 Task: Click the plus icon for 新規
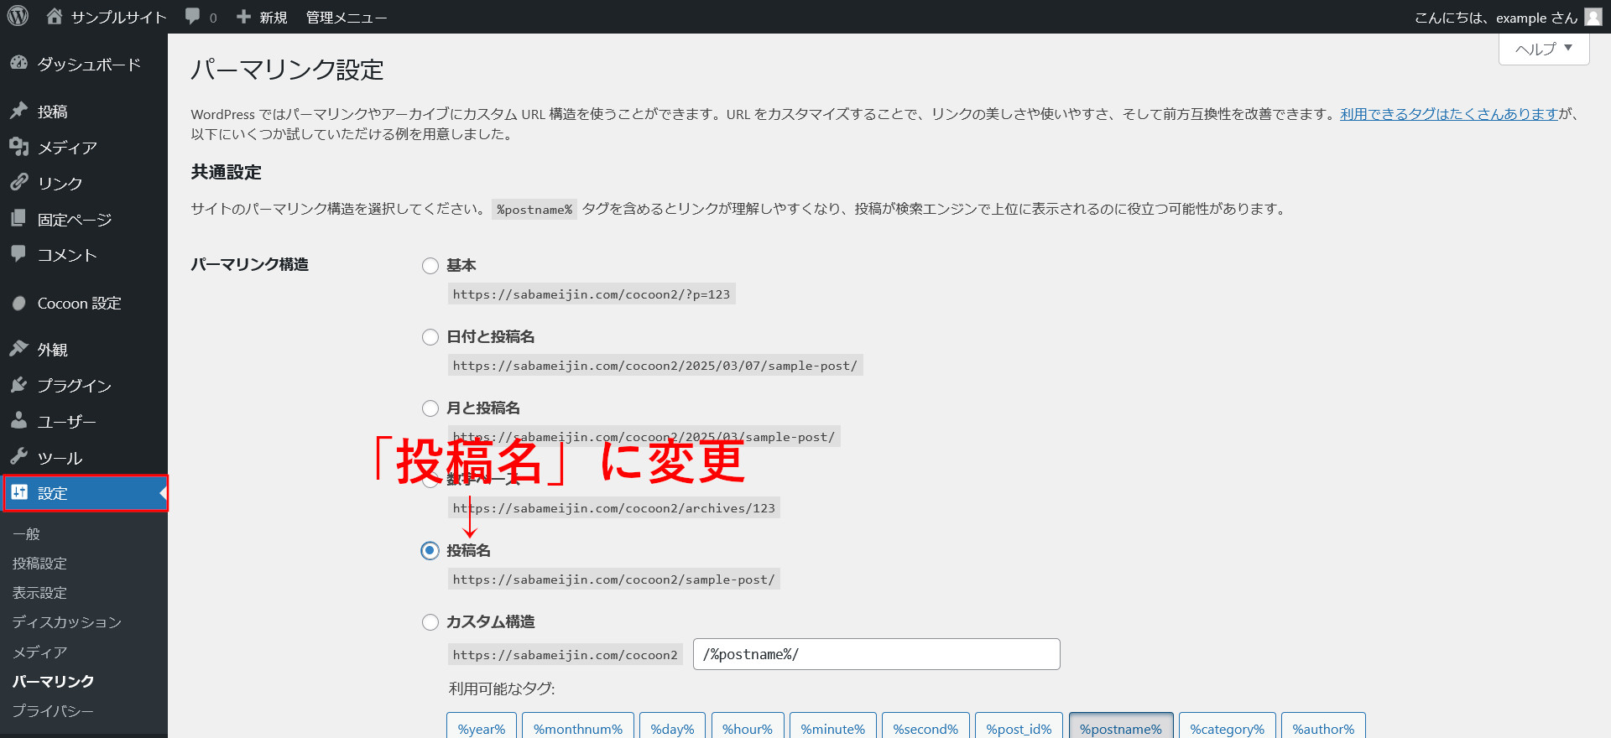pos(243,17)
